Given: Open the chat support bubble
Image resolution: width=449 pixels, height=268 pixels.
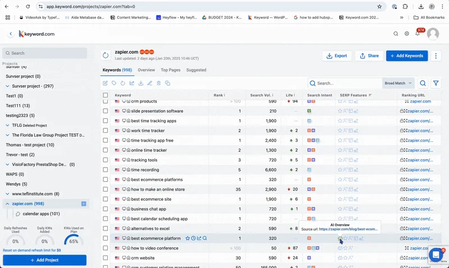Looking at the screenshot, I should point(436,255).
